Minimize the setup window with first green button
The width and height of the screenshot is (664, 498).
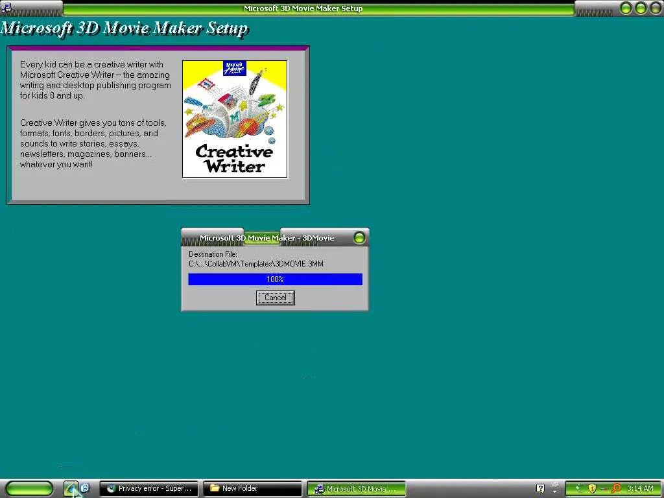pyautogui.click(x=626, y=8)
